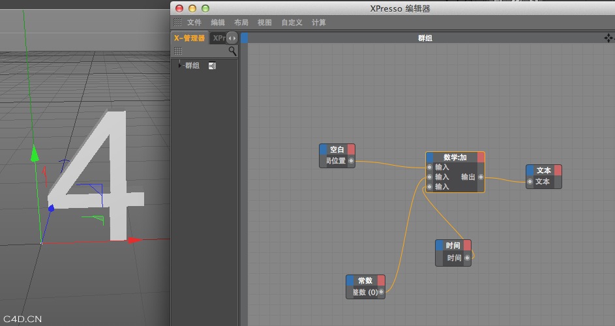The height and width of the screenshot is (326, 615).
Task: Click the blue input square on 数学:加 node
Action: pyautogui.click(x=430, y=157)
